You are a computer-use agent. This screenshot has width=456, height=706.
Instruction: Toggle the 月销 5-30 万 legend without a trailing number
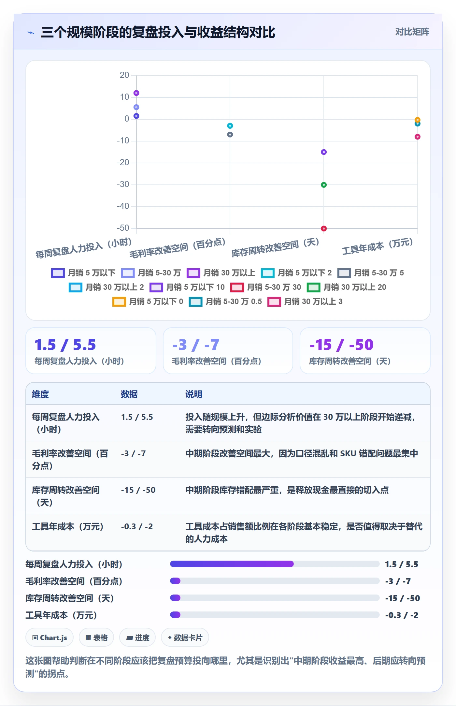point(151,273)
